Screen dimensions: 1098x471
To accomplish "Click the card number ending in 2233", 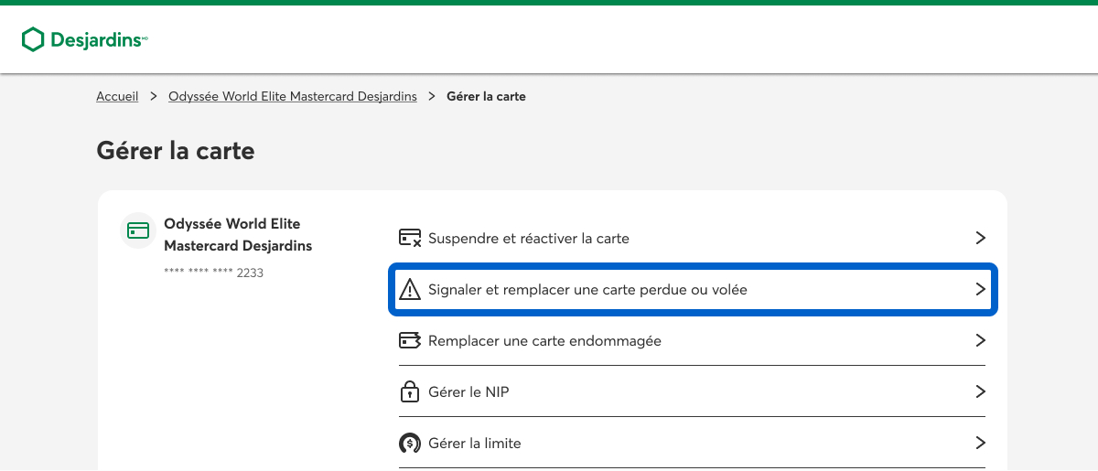I will click(x=213, y=273).
